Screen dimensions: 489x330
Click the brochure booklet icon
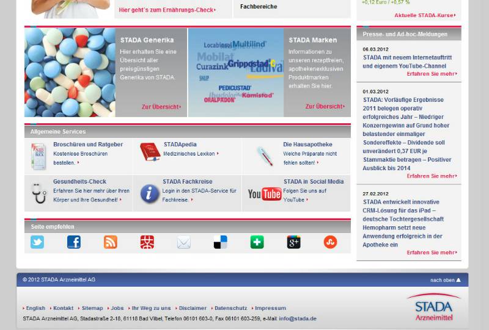[39, 156]
